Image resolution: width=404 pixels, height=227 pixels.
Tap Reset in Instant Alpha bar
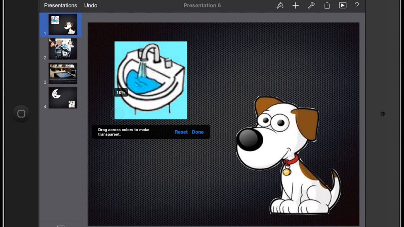181,132
